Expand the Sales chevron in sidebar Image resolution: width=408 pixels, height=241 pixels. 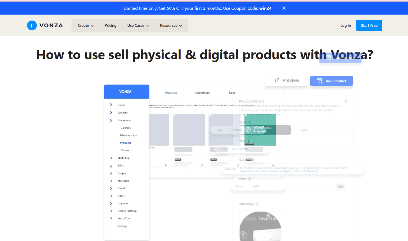tap(111, 166)
